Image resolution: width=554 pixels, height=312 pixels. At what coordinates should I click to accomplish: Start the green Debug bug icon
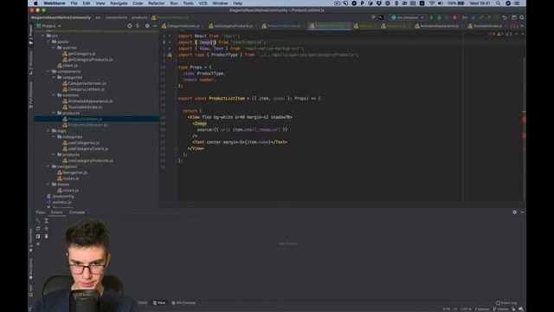point(439,17)
